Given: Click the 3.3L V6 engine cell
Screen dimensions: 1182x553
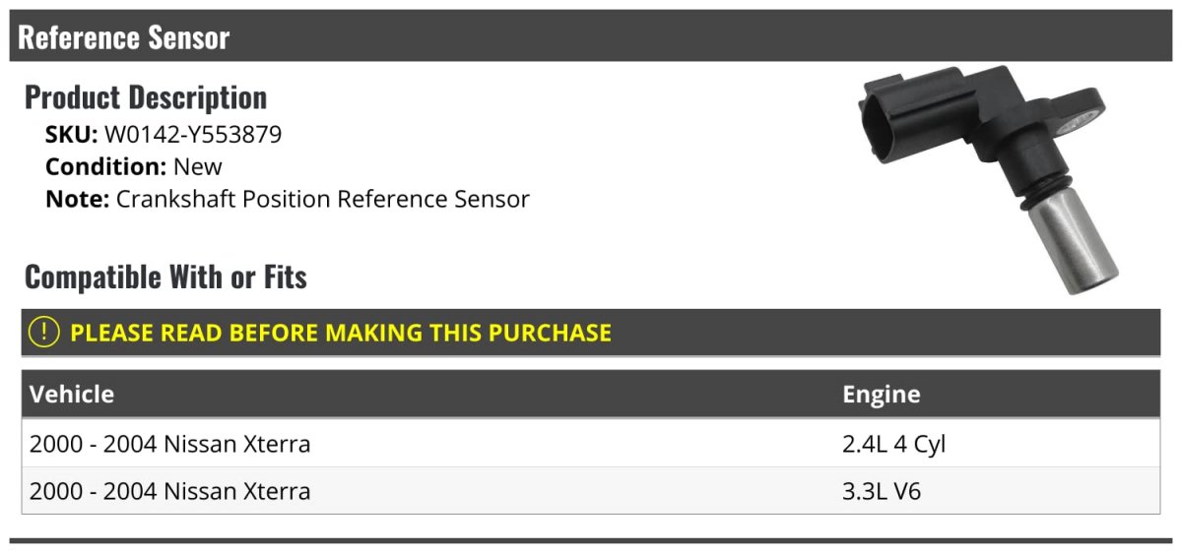Looking at the screenshot, I should tap(882, 490).
